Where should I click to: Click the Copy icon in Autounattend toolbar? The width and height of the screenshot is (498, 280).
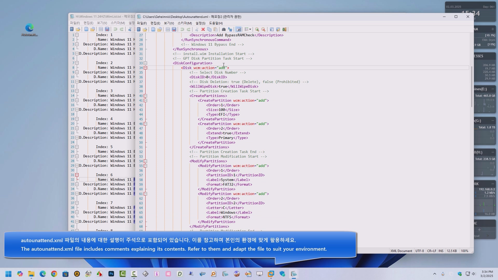tap(209, 29)
